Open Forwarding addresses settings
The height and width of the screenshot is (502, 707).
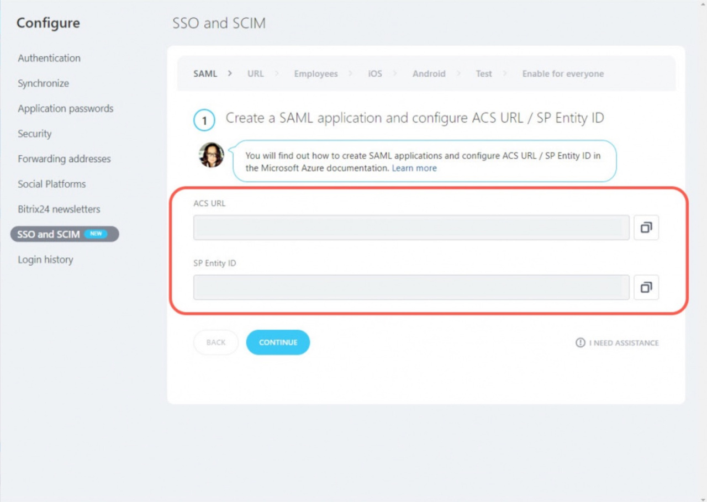tap(64, 159)
